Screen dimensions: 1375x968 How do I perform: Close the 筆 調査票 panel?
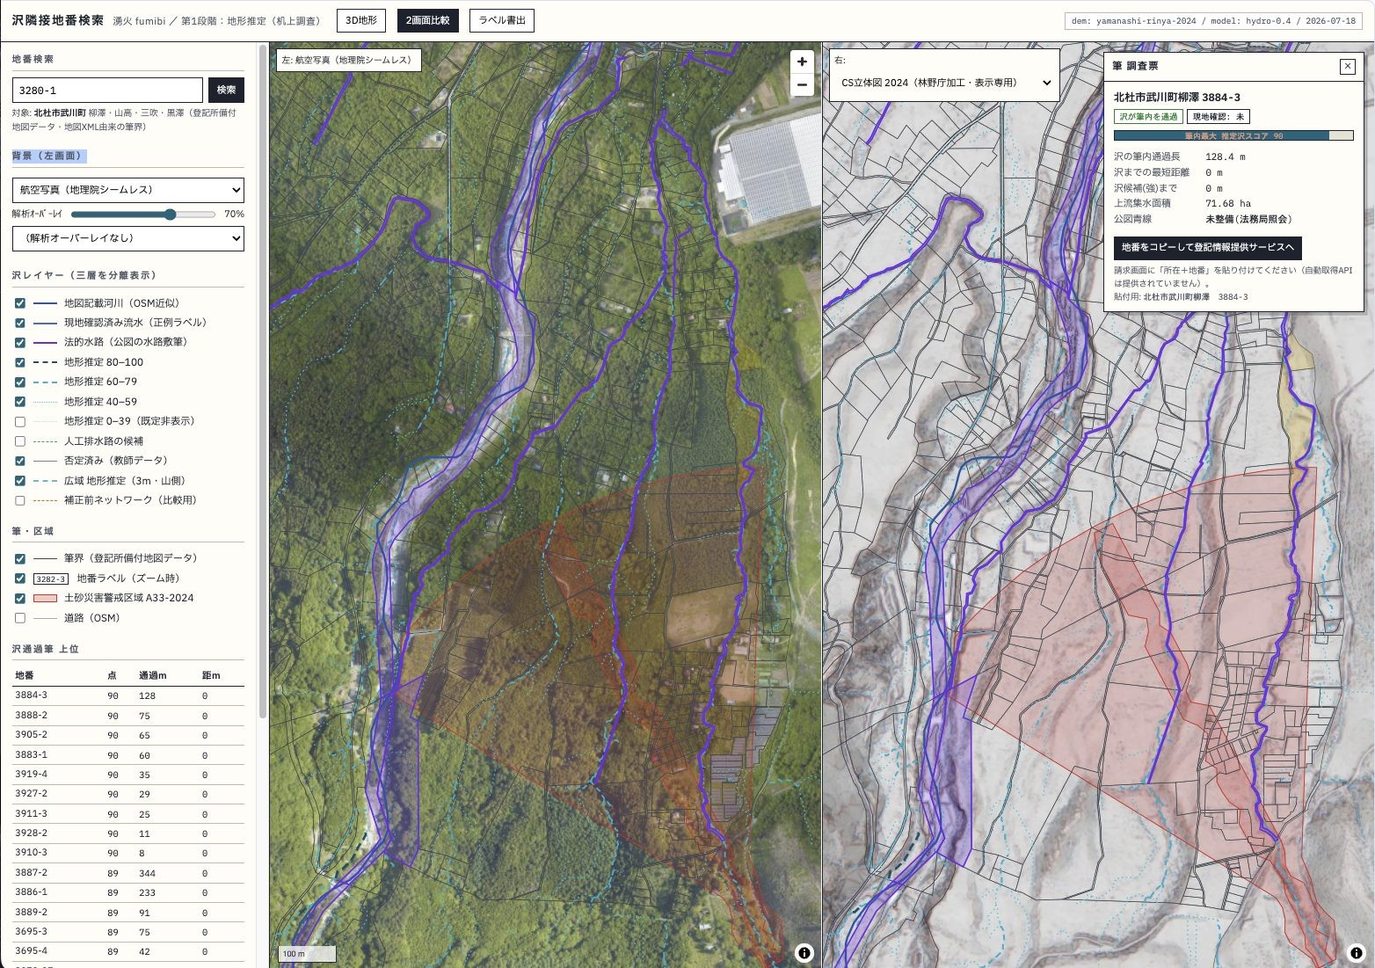click(1347, 66)
